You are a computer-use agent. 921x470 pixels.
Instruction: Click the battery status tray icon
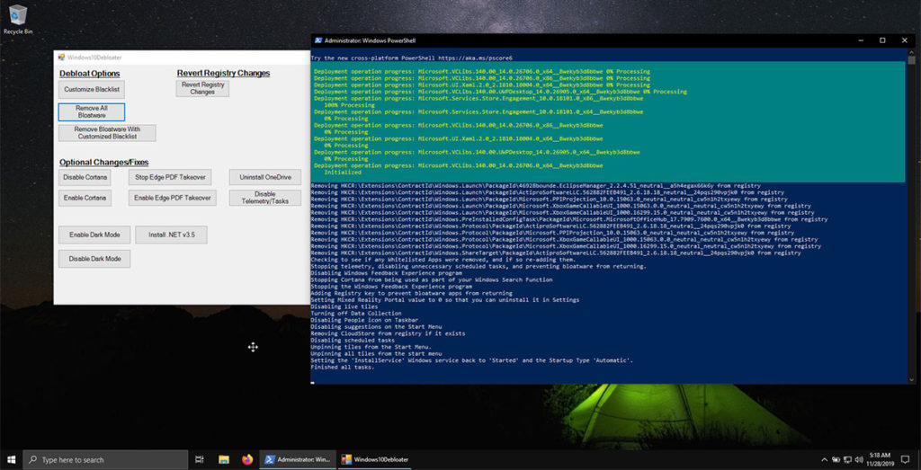pos(836,459)
